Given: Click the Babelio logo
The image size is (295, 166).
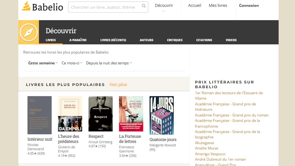Looking at the screenshot, I should [x=42, y=6].
